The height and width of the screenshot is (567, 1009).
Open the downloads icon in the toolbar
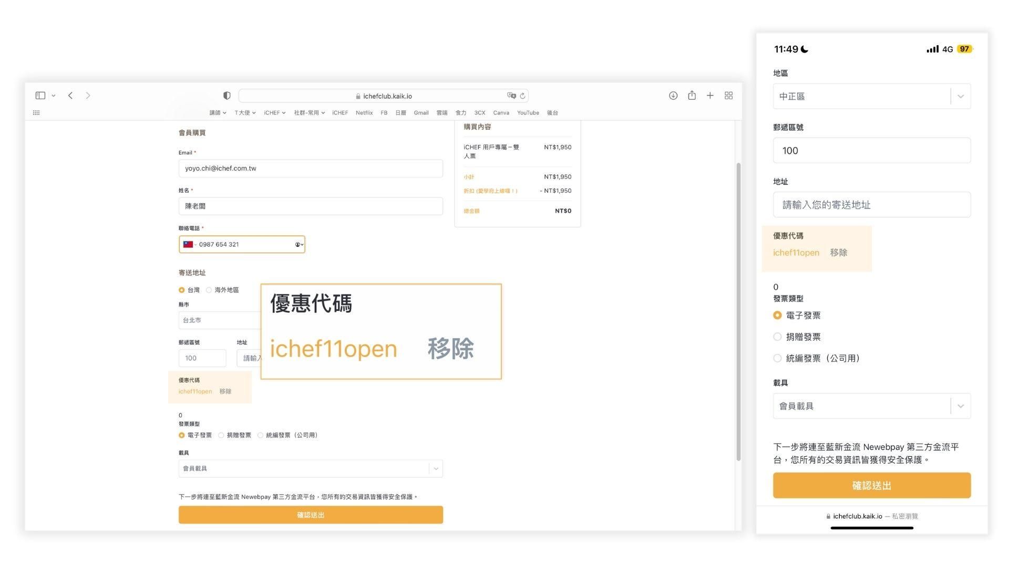tap(673, 96)
